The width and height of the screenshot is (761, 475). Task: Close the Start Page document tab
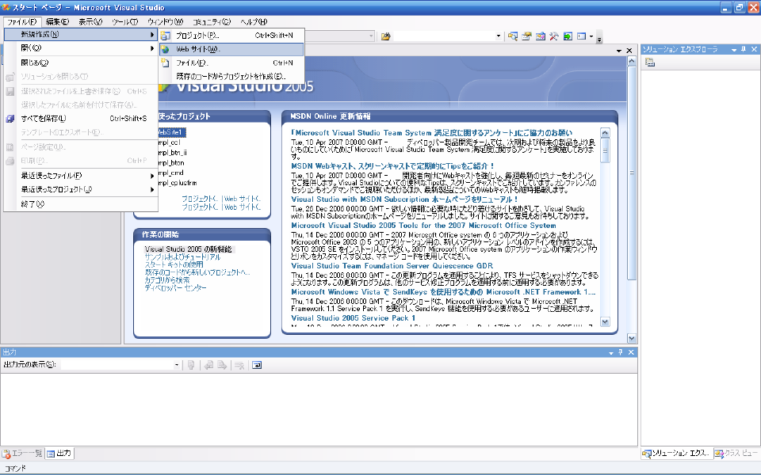pyautogui.click(x=629, y=51)
